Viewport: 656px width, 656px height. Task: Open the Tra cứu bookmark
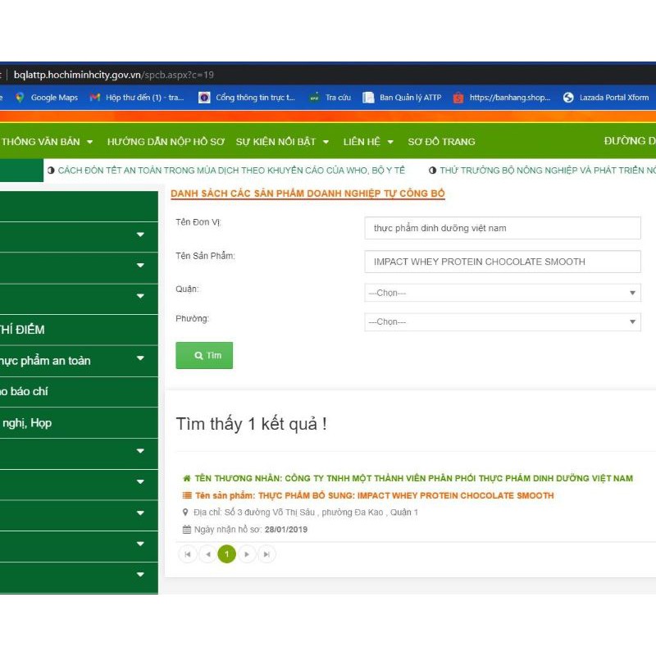pos(330,98)
